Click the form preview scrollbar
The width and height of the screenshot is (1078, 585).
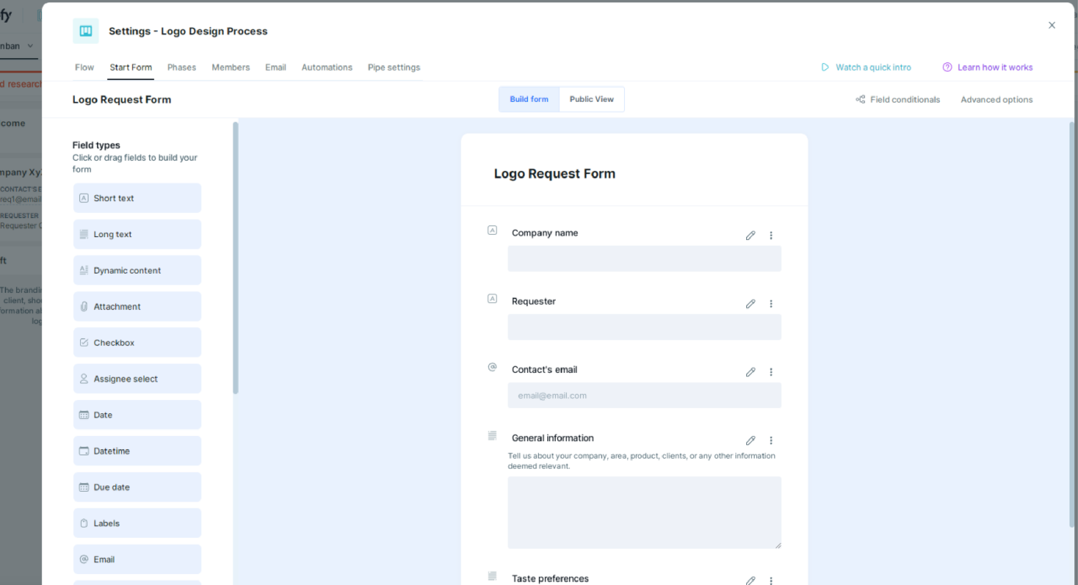pyautogui.click(x=1072, y=324)
